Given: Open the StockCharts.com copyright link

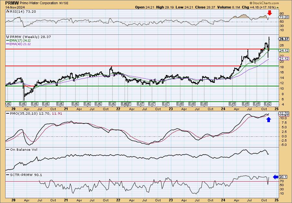Looking at the screenshot, I should pyautogui.click(x=264, y=3).
